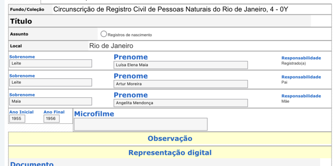This screenshot has height=166, width=333.
Task: Click the "Registrado(a)" responsibility label
Action: (x=294, y=63)
